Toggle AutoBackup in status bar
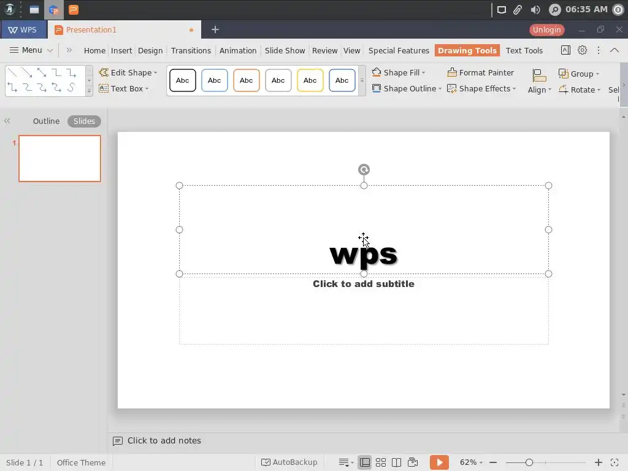Image resolution: width=628 pixels, height=471 pixels. pyautogui.click(x=289, y=462)
